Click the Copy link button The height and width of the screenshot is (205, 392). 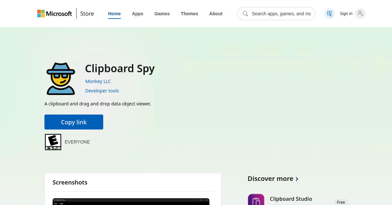[74, 122]
